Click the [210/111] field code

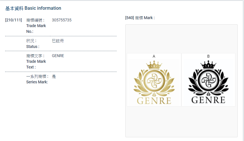13,20
